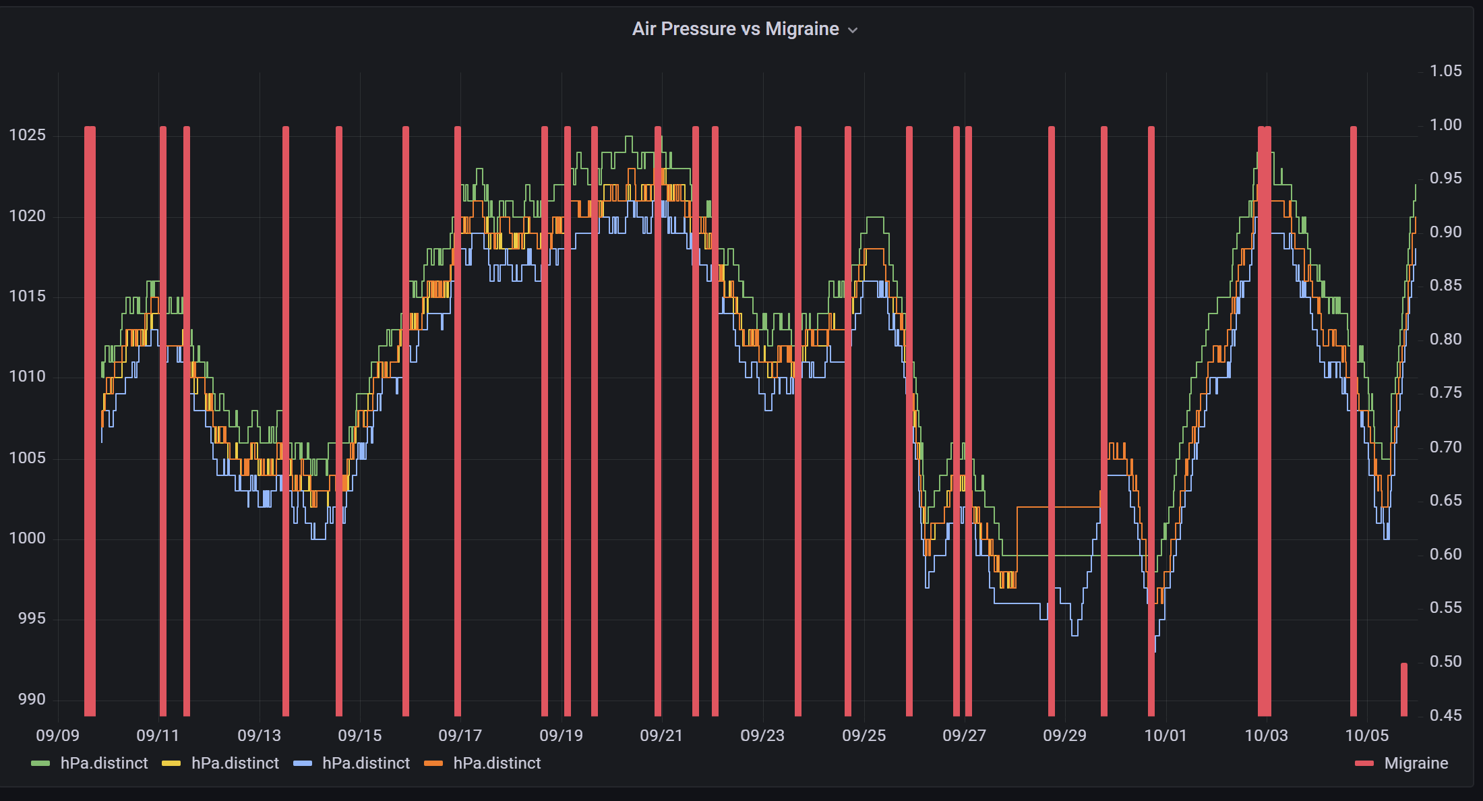The height and width of the screenshot is (801, 1483).
Task: Click the Air Pressure vs Migraine title
Action: [x=735, y=28]
